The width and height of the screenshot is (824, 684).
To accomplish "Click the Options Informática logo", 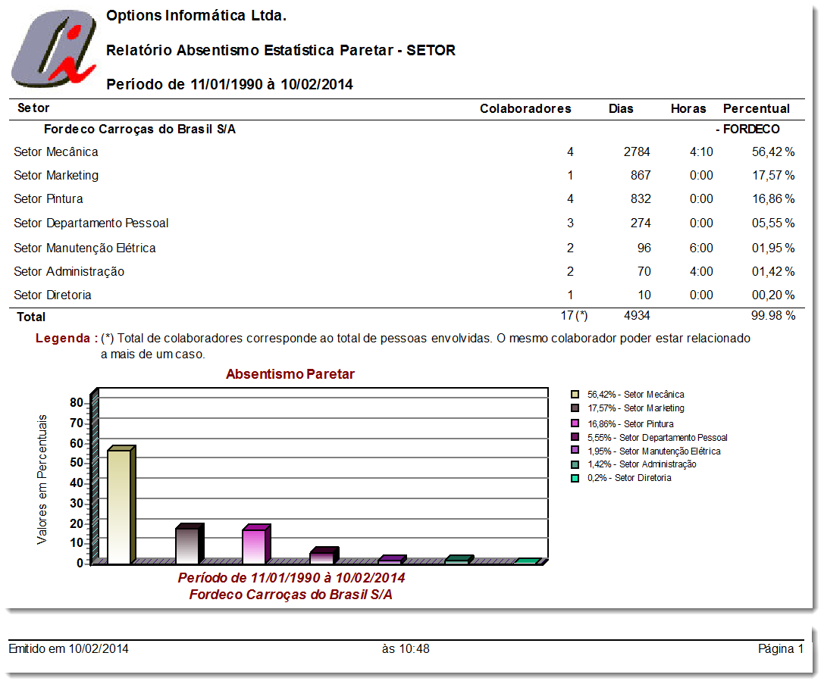I will (x=54, y=48).
